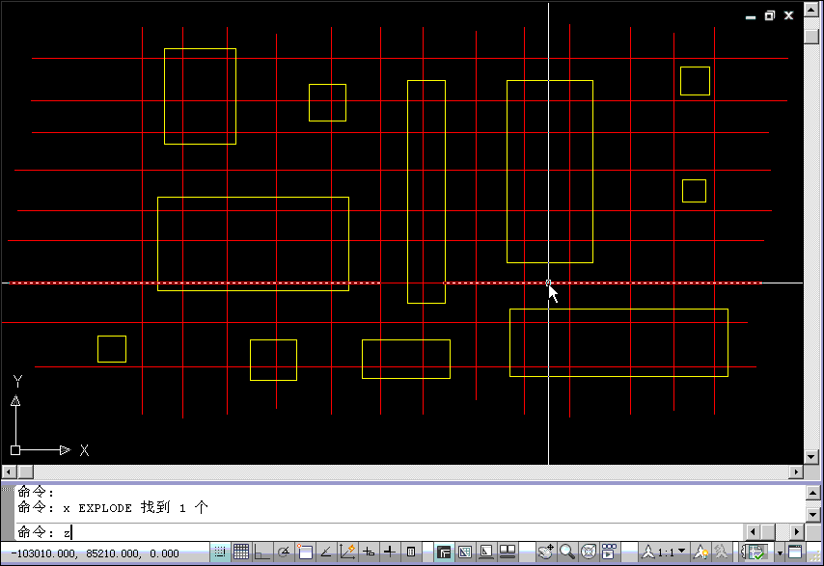The image size is (824, 566).
Task: Toggle Ortho Mode in the status bar
Action: tap(262, 553)
